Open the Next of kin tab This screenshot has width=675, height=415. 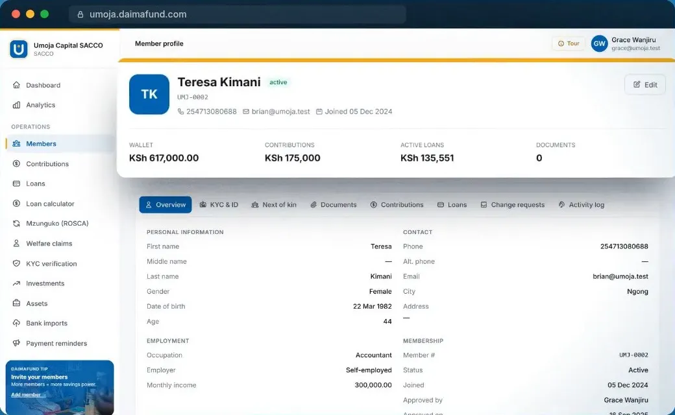tap(274, 205)
